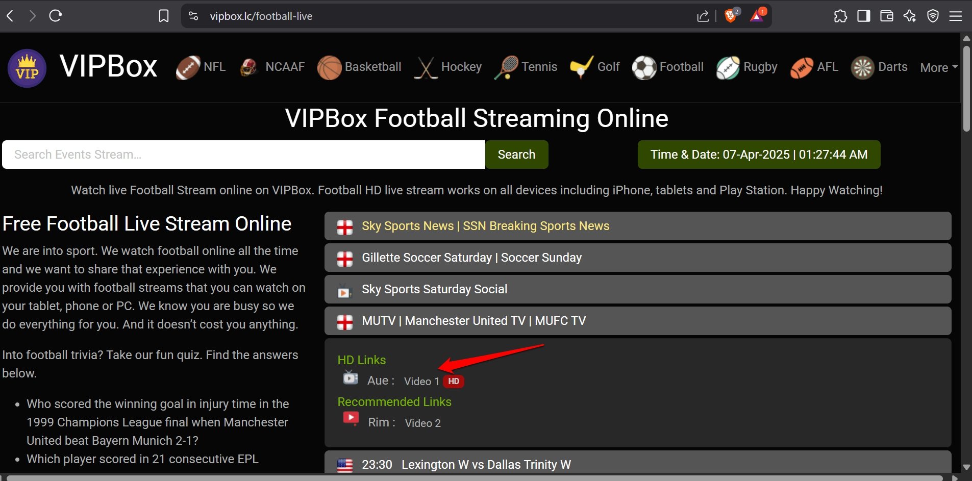Screen dimensions: 972x481
Task: Click the share page icon
Action: 703,16
